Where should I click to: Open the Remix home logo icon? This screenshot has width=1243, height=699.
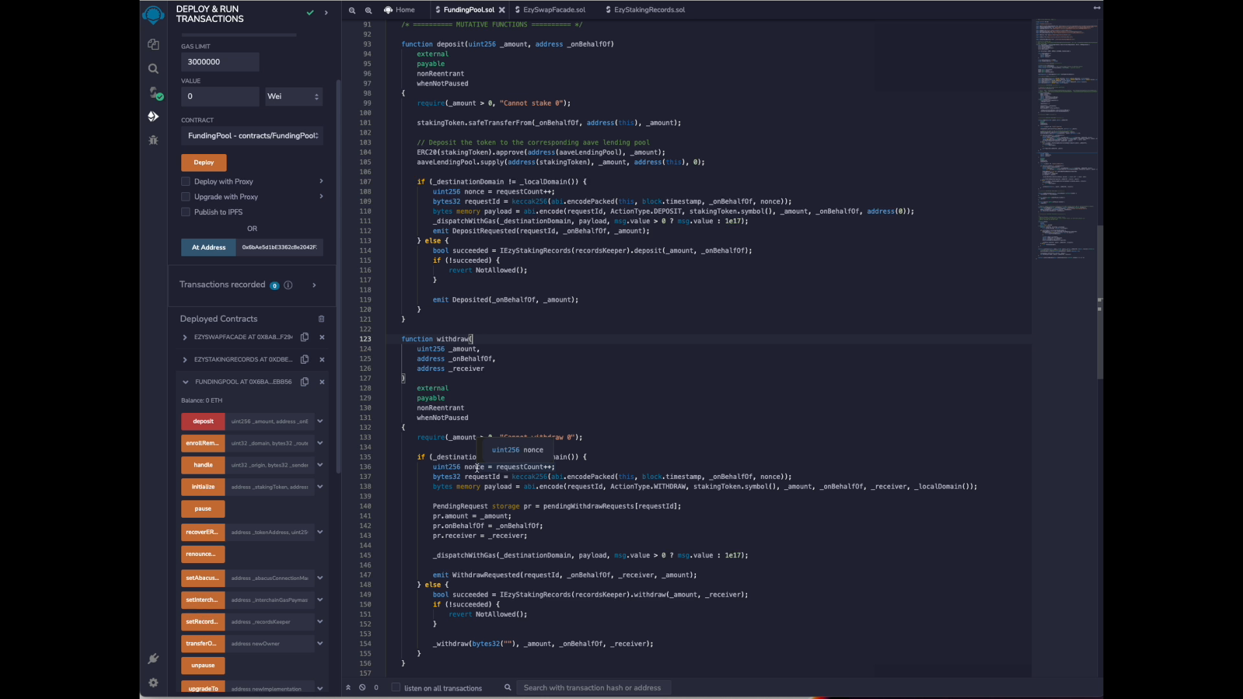tap(153, 15)
